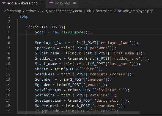Click the $gender variable
Image resolution: width=162 pixels, height=116 pixels.
coord(42,85)
